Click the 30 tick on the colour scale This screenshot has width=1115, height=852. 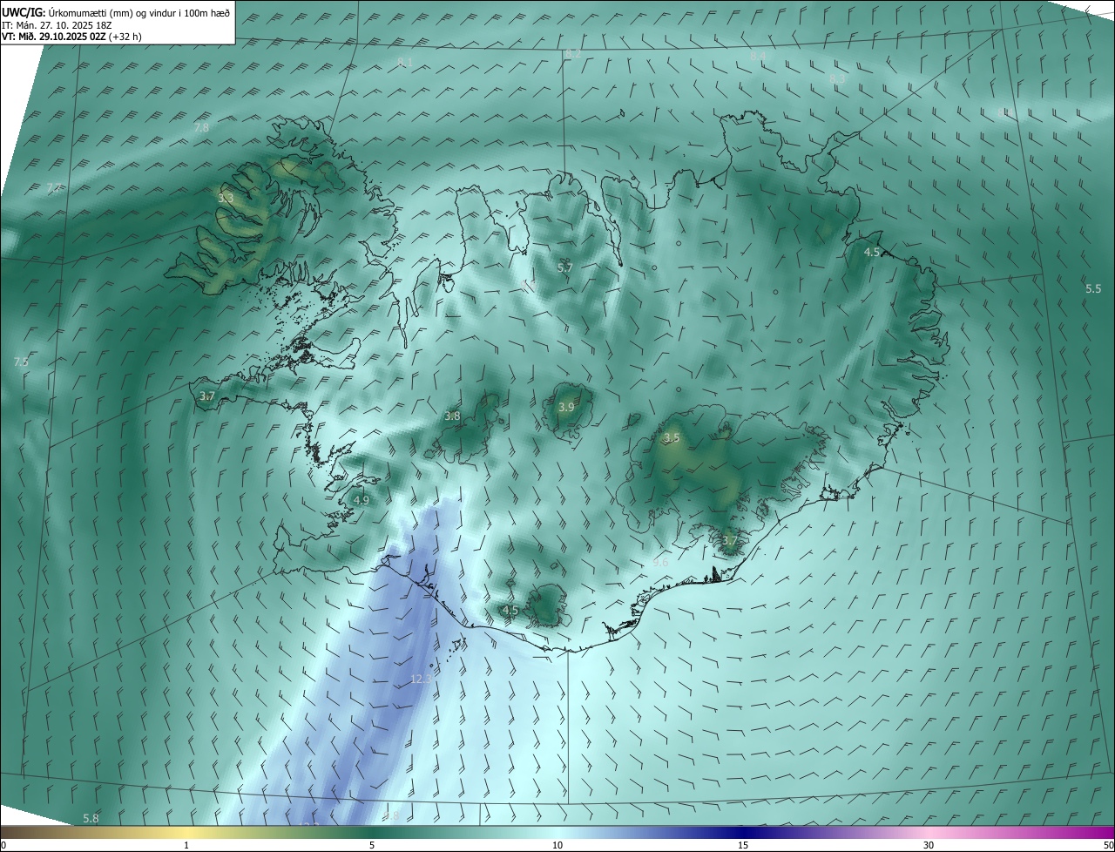point(929,845)
